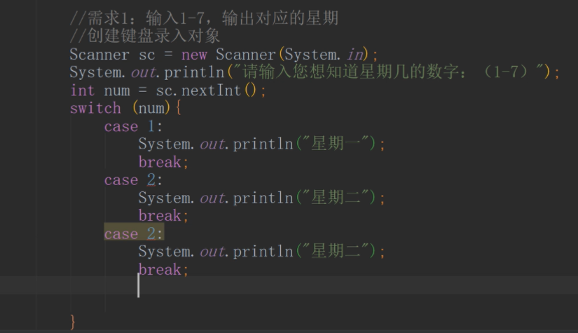Click the "int" keyword declaring num
578x333 pixels.
(x=82, y=90)
